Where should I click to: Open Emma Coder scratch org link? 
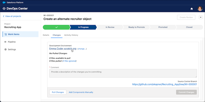[63, 49]
